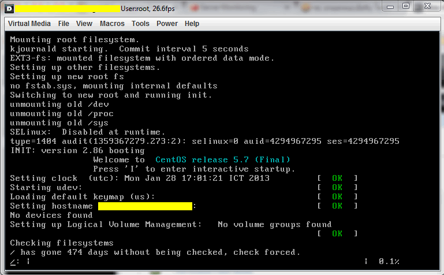Open the Tools menu
This screenshot has height=275, width=444.
(x=140, y=24)
